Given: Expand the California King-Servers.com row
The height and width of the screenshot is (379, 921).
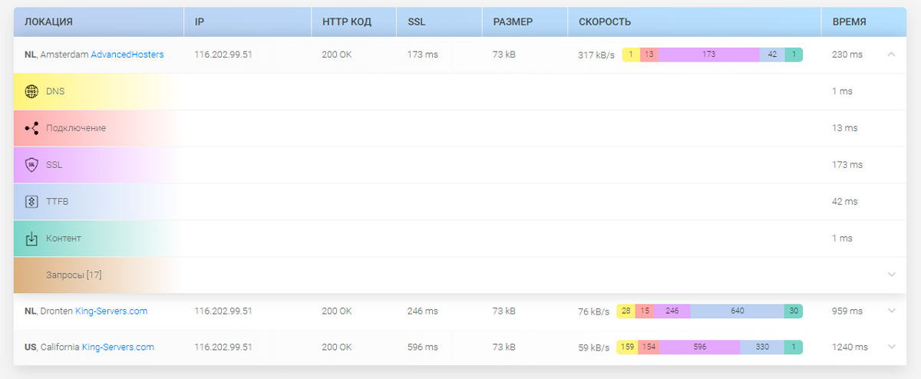Looking at the screenshot, I should [891, 347].
